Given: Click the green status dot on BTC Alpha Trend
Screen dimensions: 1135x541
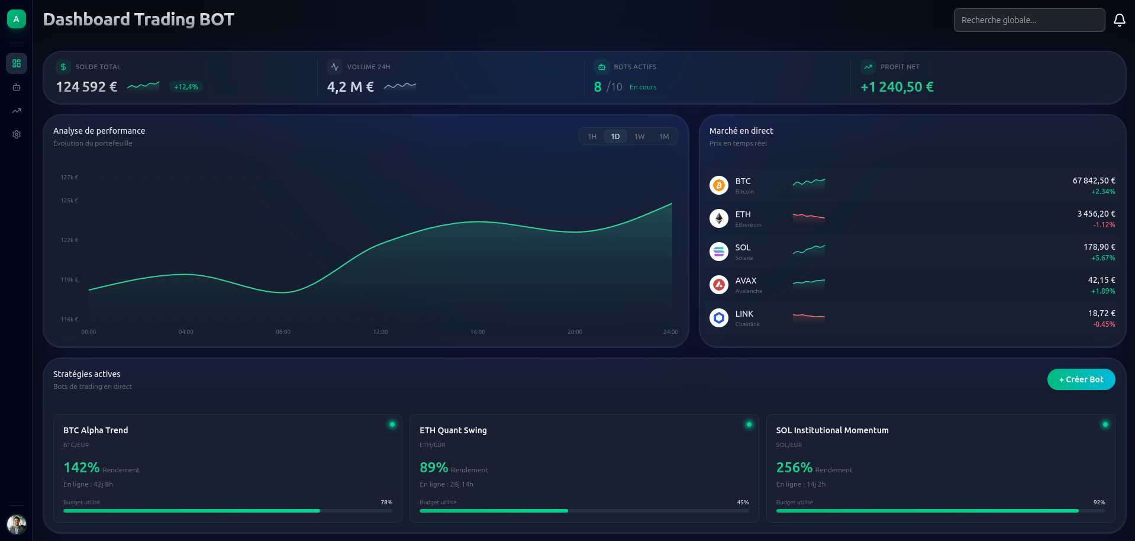Looking at the screenshot, I should coord(392,423).
